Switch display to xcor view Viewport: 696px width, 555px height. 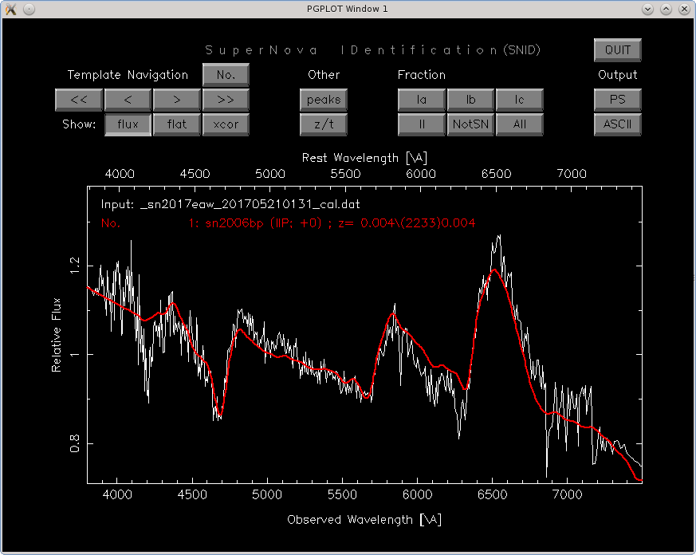(226, 124)
